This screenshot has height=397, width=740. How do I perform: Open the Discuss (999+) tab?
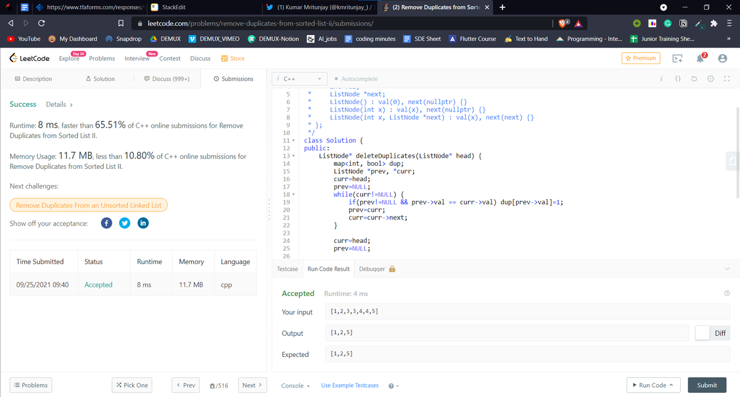(166, 79)
